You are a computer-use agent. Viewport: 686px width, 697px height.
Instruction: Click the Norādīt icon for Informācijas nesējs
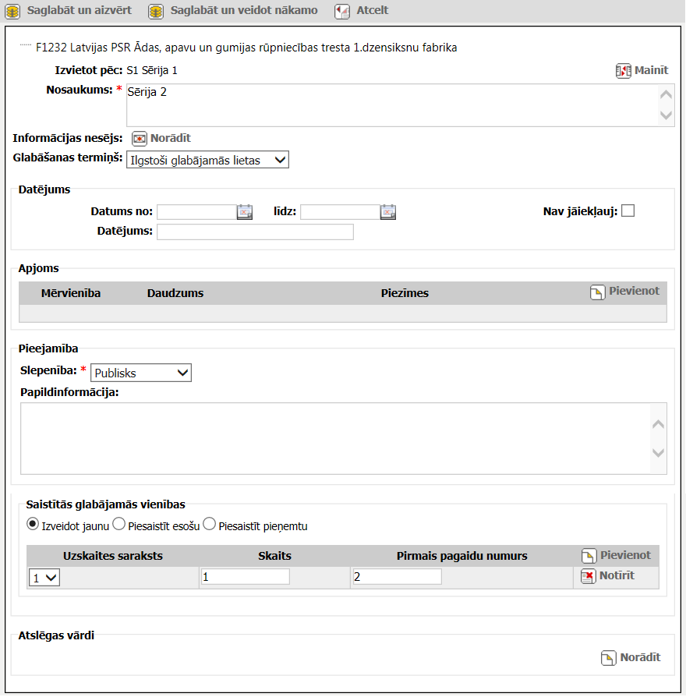pyautogui.click(x=139, y=139)
